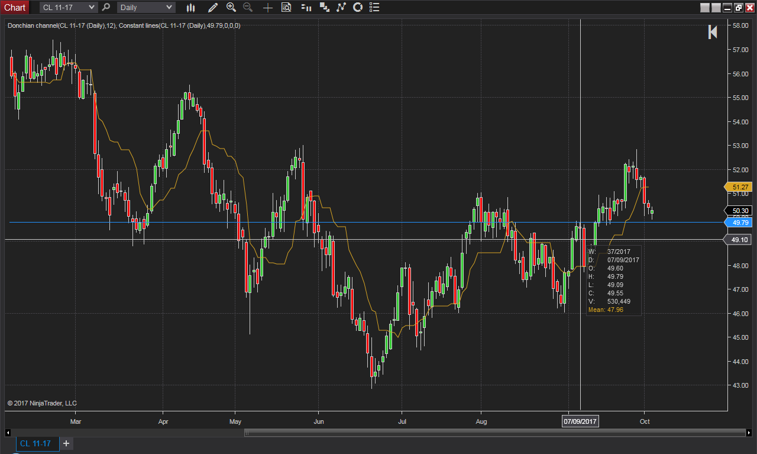Restore the chart window size
The image size is (757, 454).
point(739,8)
